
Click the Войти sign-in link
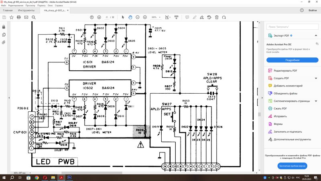click(x=313, y=10)
